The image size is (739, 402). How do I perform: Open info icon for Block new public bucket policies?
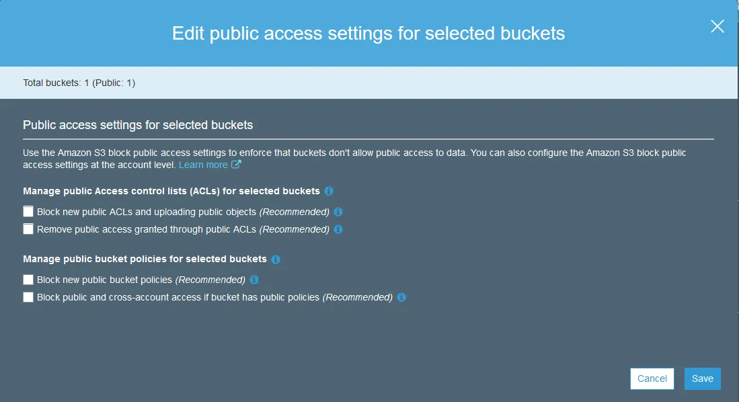pyautogui.click(x=254, y=280)
